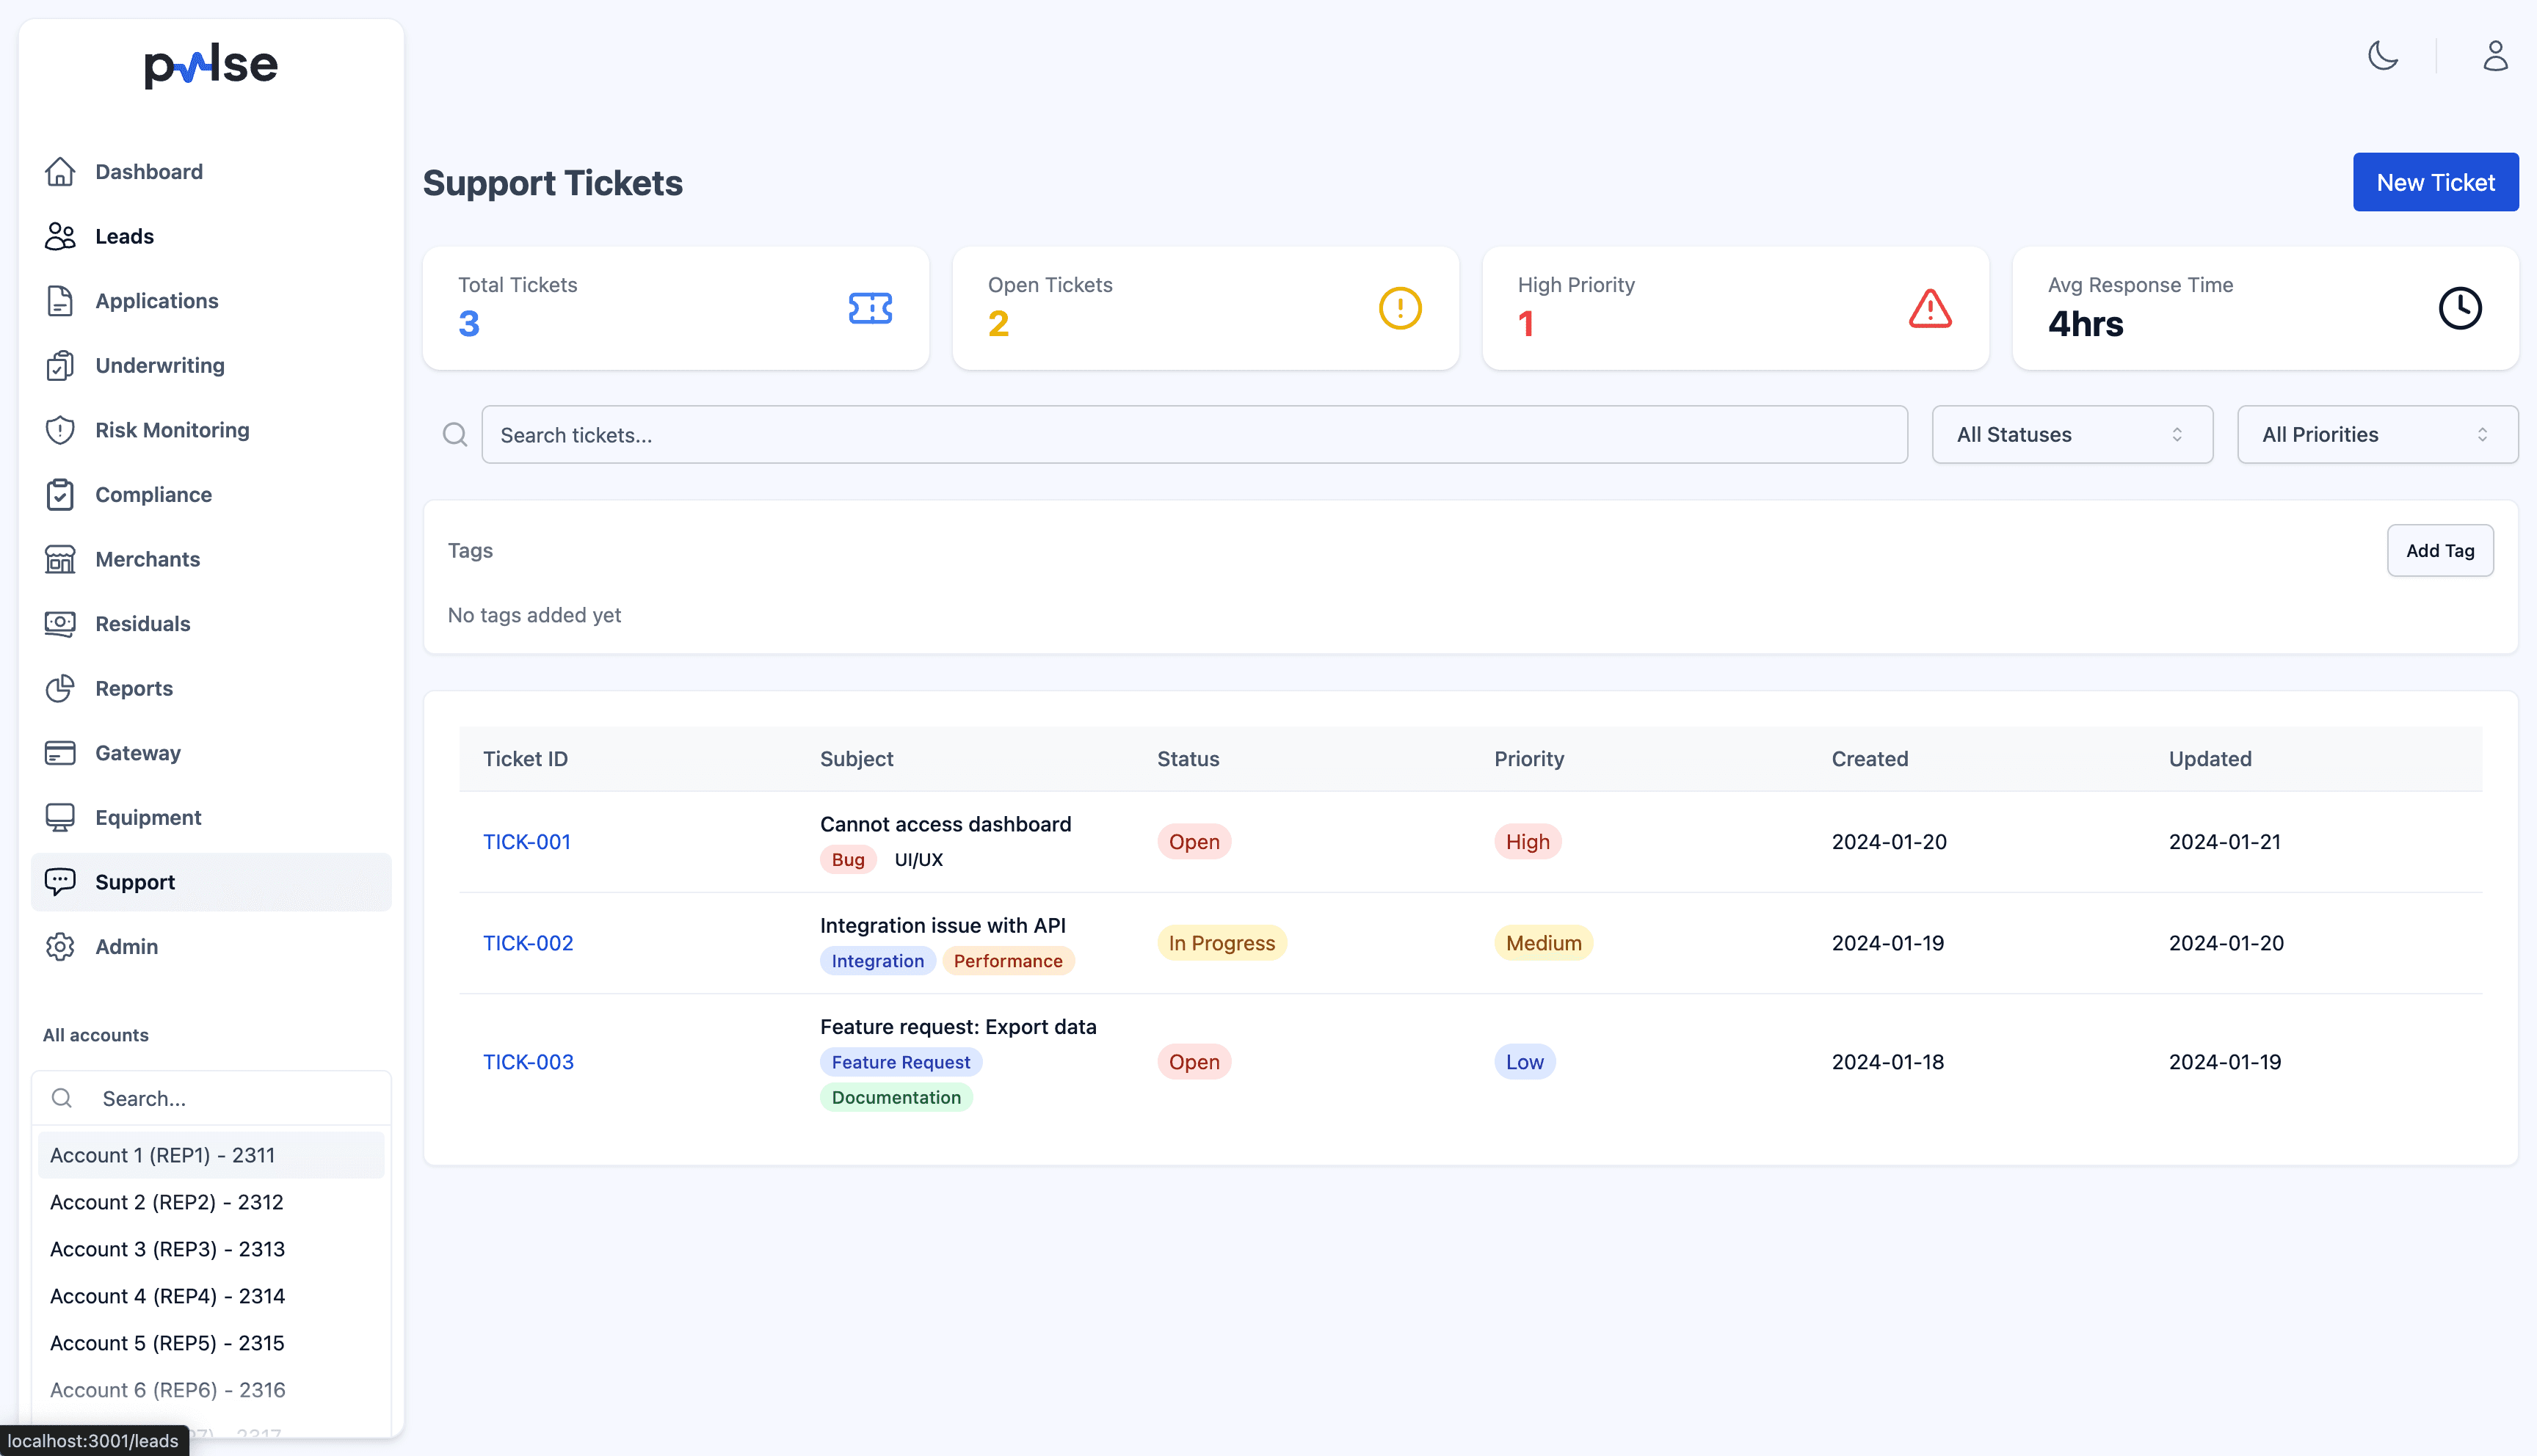
Task: Click the Risk Monitoring shield icon
Action: pos(60,430)
